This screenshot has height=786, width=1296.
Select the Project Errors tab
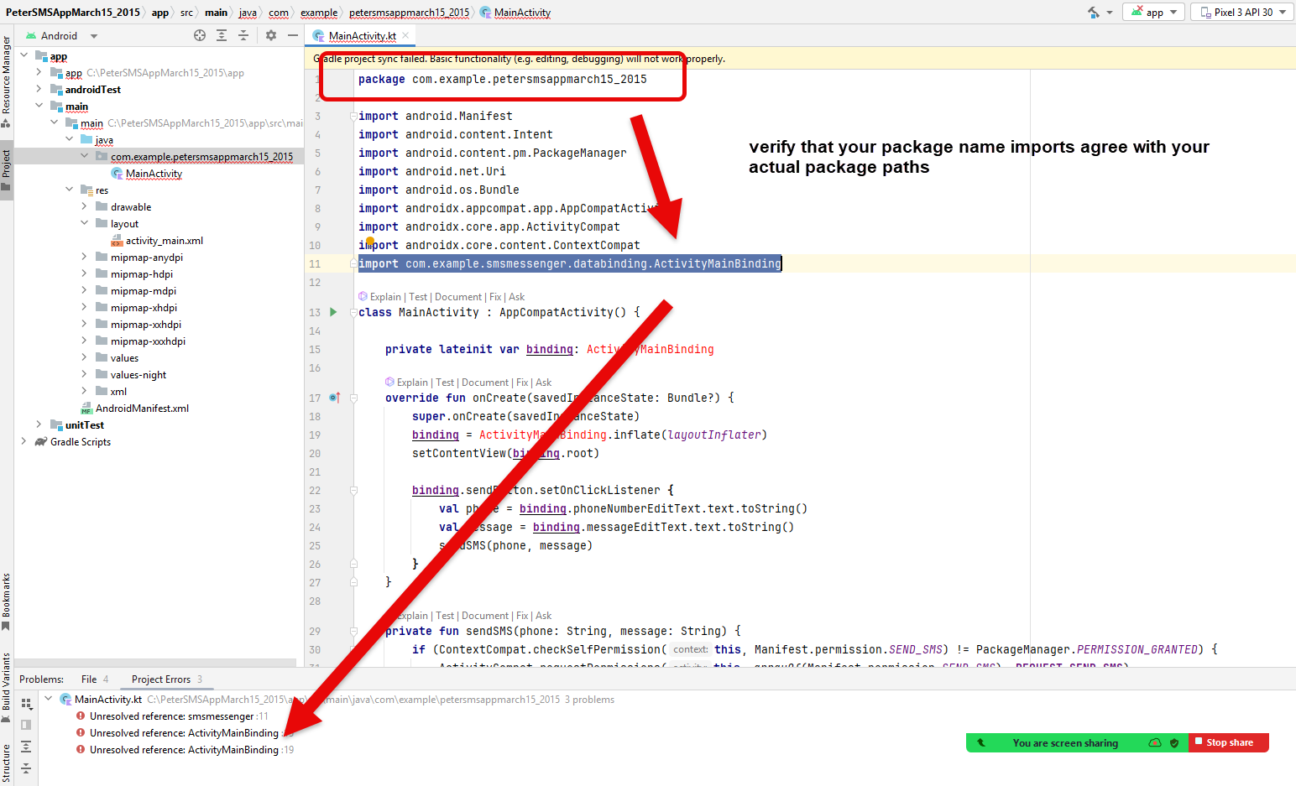pos(166,679)
